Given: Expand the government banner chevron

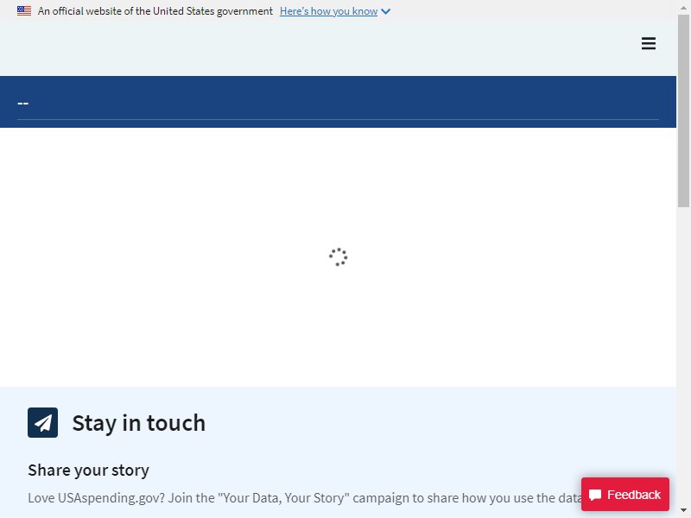Looking at the screenshot, I should tap(386, 12).
